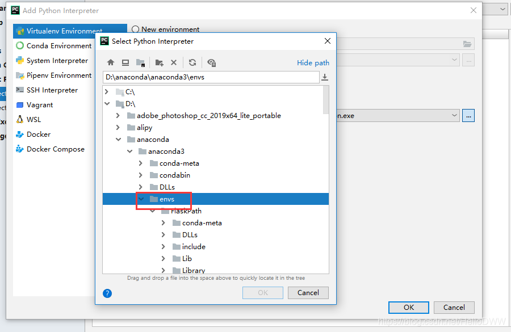Select Conda Environment in sidebar
The height and width of the screenshot is (332, 511).
54,45
